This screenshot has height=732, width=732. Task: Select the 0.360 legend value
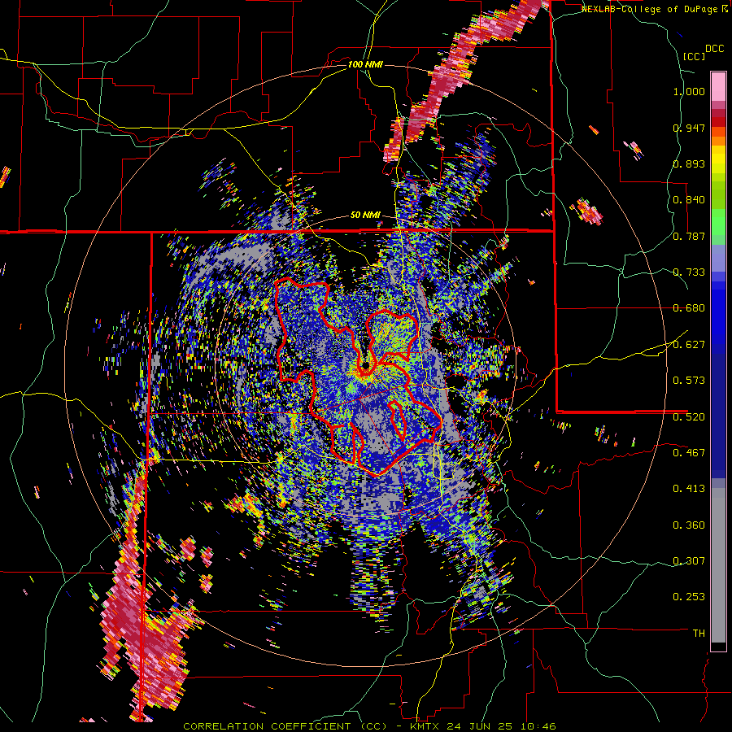[689, 525]
